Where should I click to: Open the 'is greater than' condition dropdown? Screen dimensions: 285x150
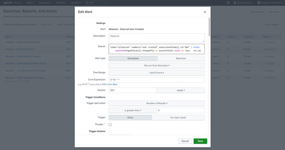[132, 110]
